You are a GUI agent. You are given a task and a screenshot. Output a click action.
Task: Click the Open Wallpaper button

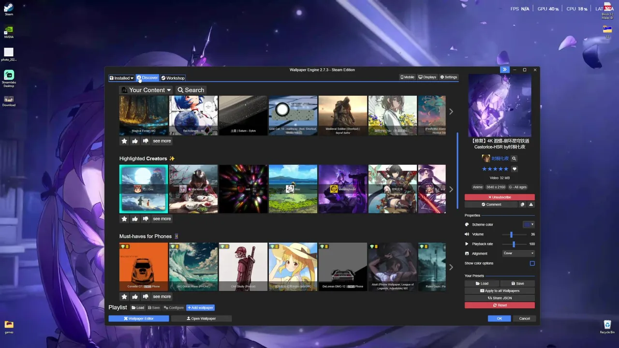201,319
